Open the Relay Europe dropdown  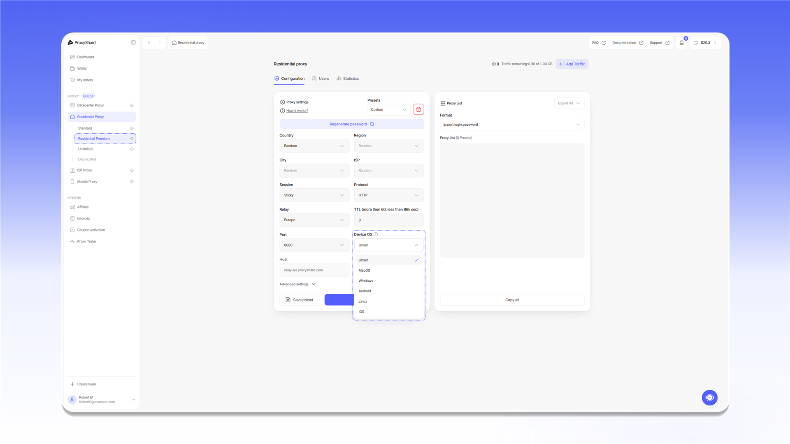(x=314, y=220)
